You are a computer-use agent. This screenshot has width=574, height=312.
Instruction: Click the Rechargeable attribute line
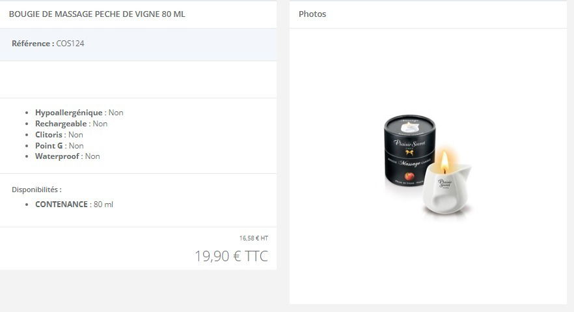[x=72, y=123]
